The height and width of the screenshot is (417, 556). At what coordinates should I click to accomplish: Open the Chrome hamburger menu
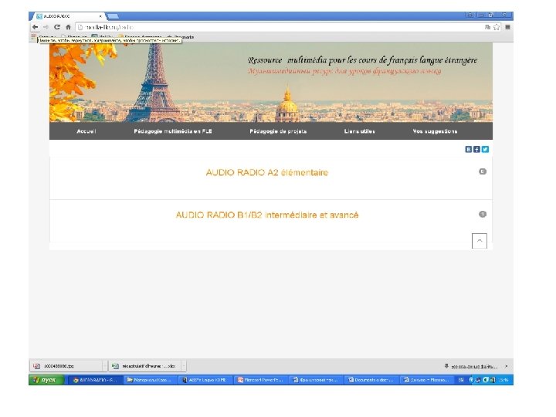tap(508, 27)
